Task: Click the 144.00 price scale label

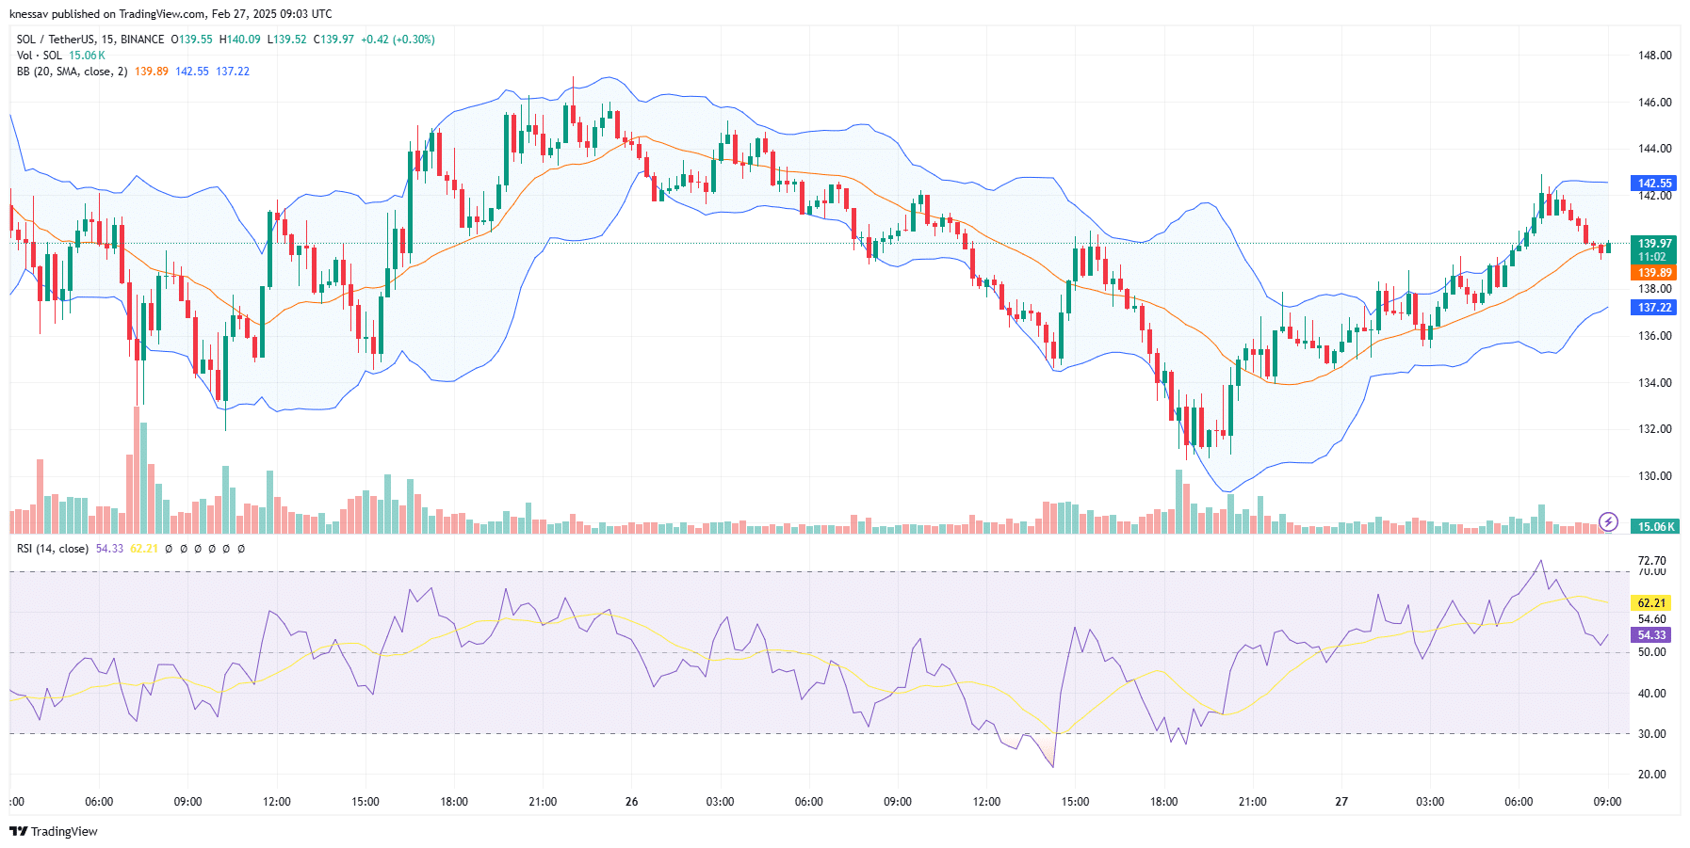Action: (x=1655, y=149)
